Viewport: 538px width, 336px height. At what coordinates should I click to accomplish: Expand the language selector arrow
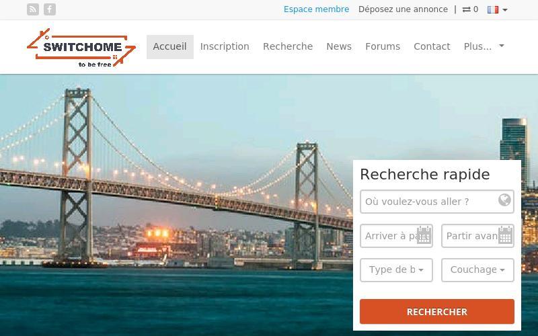(x=505, y=10)
